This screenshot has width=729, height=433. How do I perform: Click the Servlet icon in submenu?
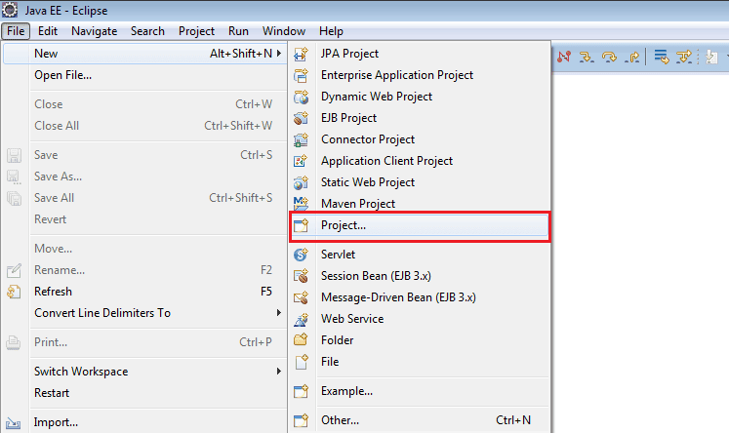[x=301, y=255]
